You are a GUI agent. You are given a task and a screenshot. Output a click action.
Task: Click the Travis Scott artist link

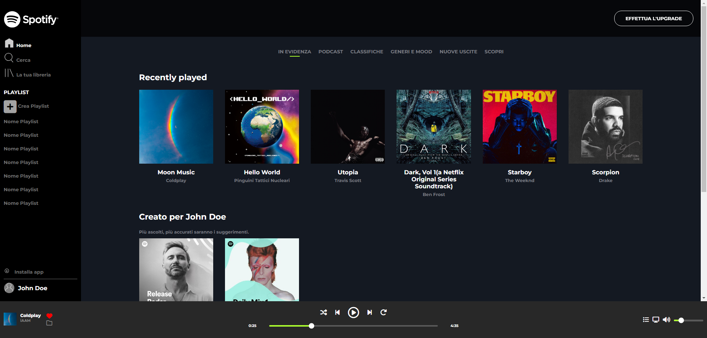coord(348,181)
